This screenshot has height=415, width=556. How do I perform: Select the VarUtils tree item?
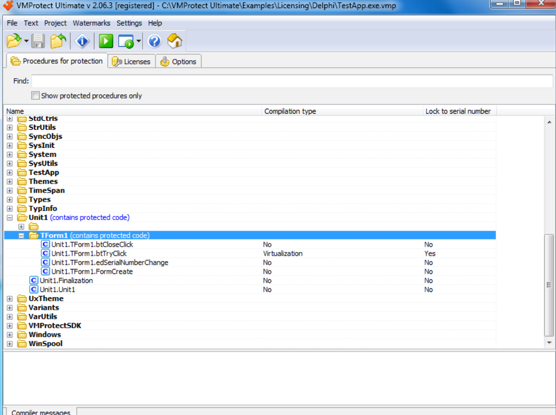[43, 317]
